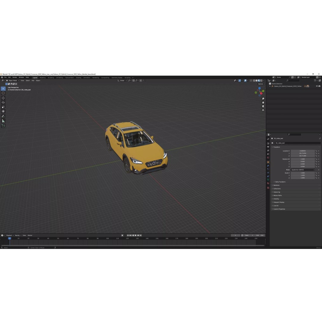Open the Object Constraints properties tab
This screenshot has height=322, width=322.
268,176
